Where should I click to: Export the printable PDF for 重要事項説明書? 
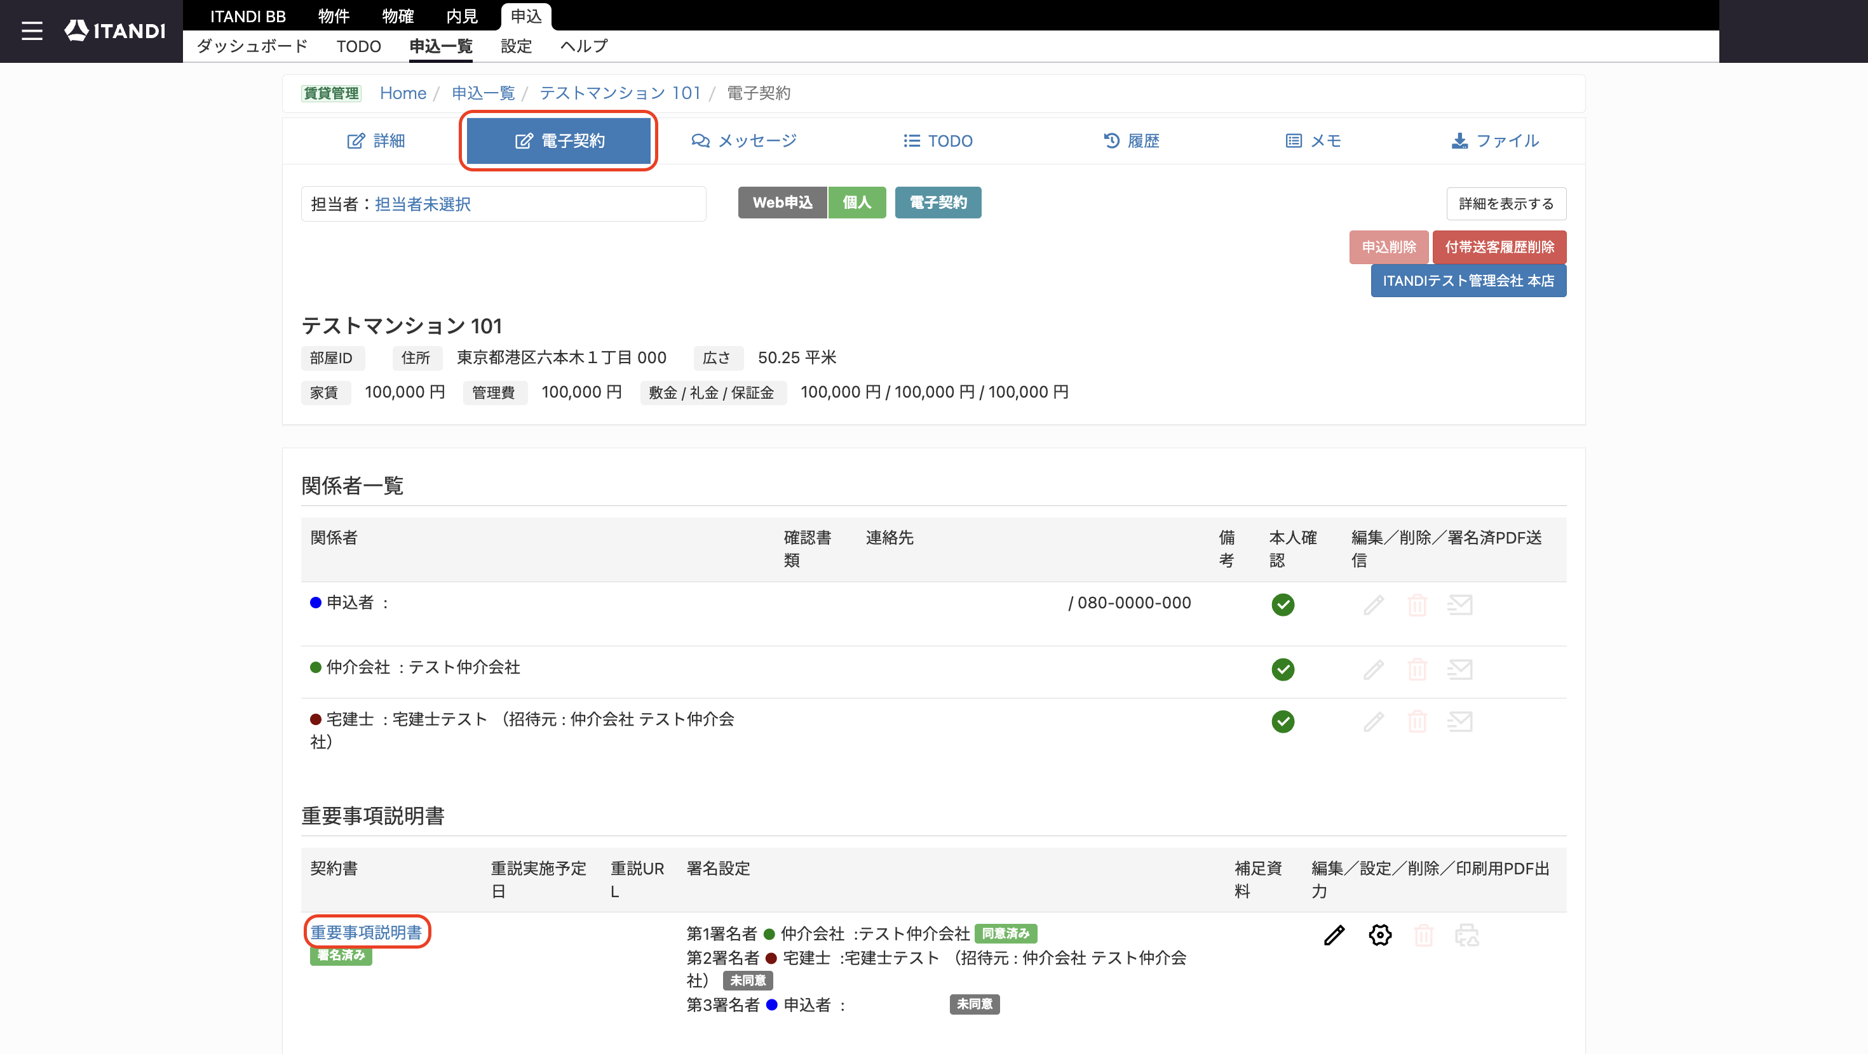(1467, 935)
